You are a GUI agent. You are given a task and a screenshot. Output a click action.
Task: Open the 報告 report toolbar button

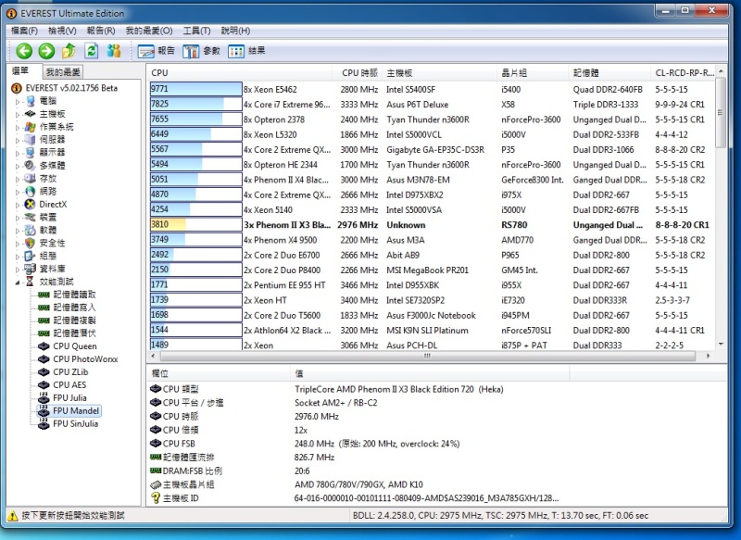[156, 51]
